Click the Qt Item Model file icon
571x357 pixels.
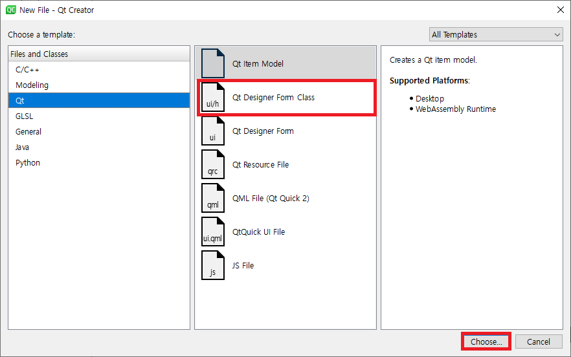213,63
